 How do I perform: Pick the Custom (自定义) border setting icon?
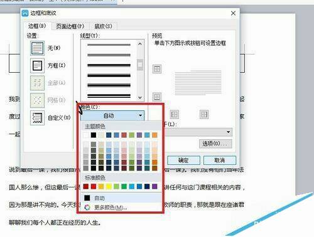(37, 118)
